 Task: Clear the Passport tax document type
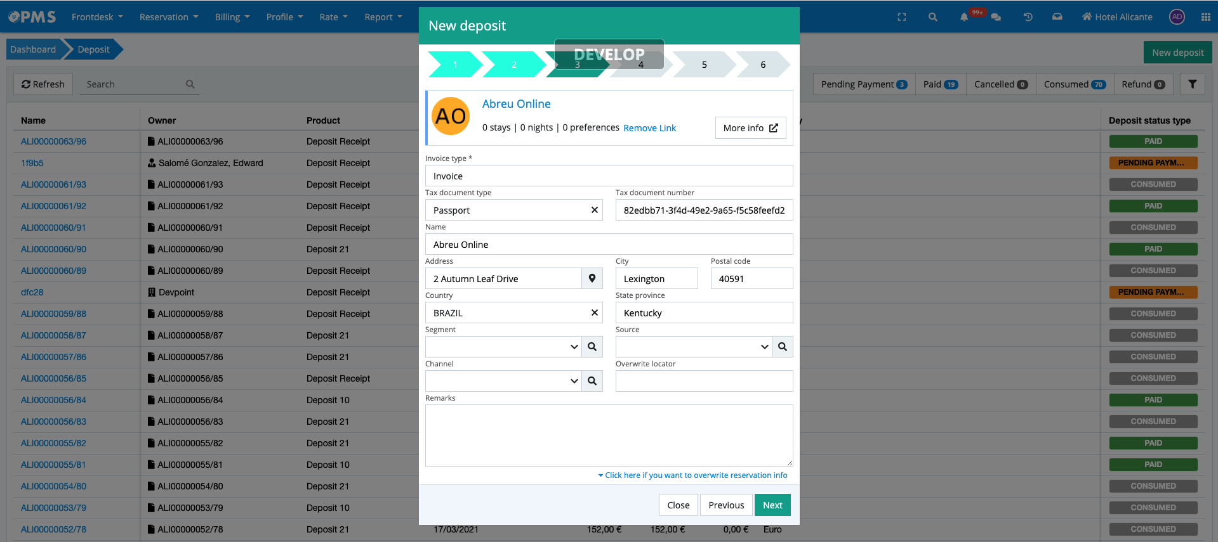[x=594, y=210]
